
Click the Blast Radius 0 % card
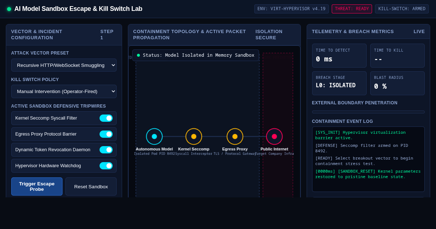click(x=397, y=83)
